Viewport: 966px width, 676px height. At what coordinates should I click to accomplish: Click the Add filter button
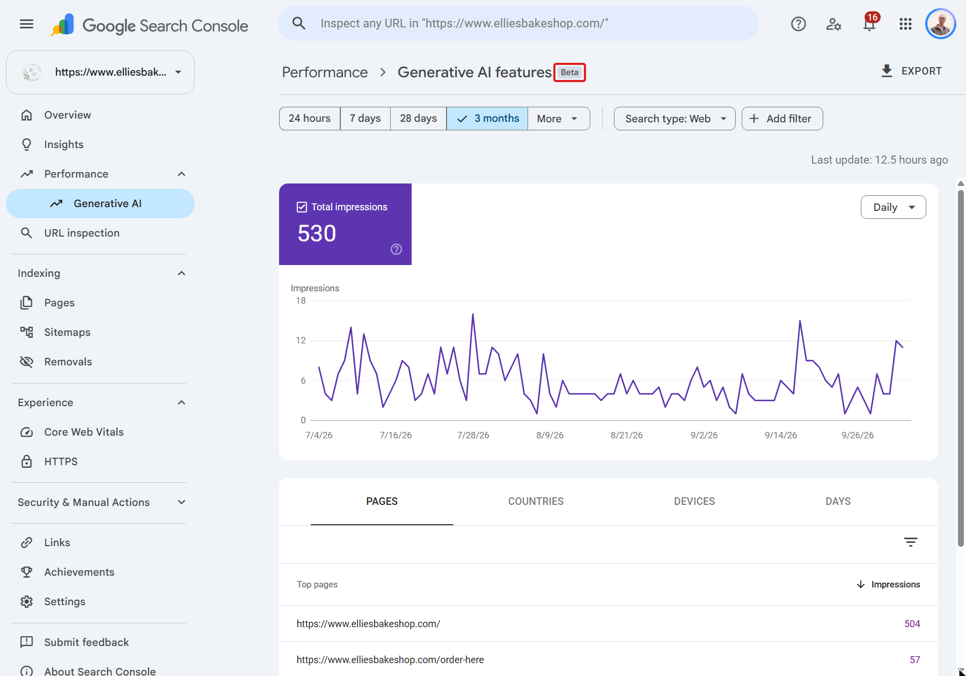(x=782, y=119)
